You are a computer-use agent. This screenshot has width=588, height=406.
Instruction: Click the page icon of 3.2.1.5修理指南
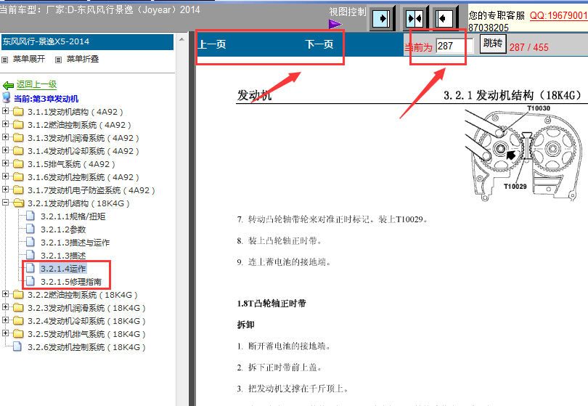(30, 281)
